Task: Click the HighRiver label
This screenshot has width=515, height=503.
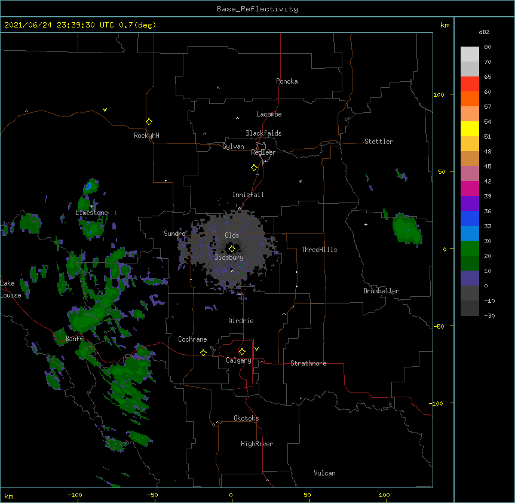Action: 257,444
